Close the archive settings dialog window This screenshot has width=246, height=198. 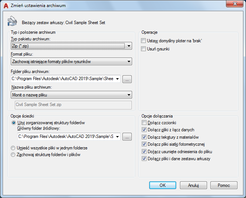click(x=234, y=4)
